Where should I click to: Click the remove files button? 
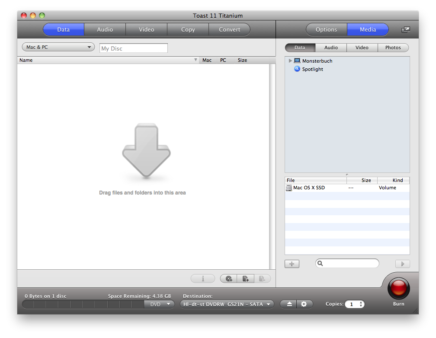pos(262,278)
